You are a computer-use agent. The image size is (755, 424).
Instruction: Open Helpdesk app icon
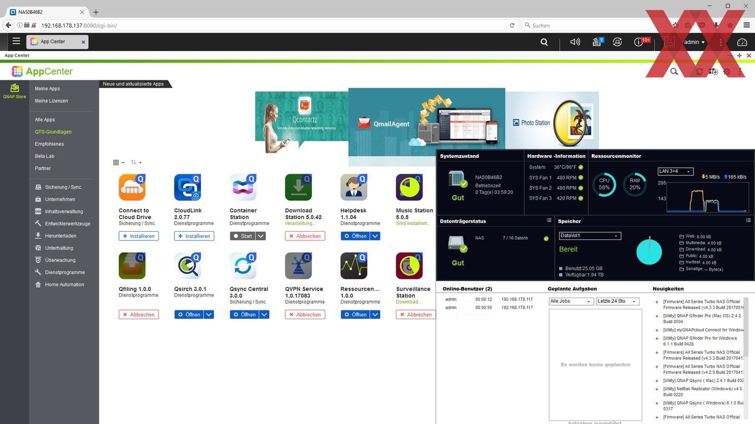point(354,187)
